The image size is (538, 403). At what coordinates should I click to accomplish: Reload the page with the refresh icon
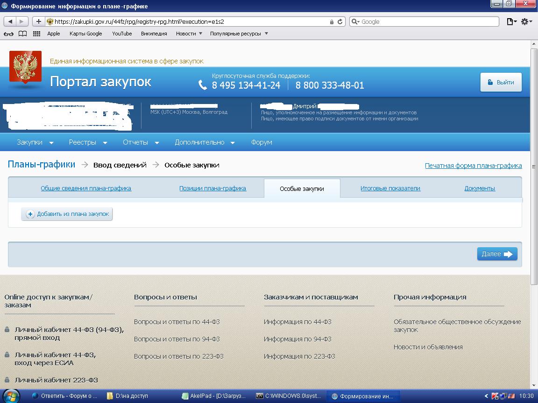click(340, 21)
